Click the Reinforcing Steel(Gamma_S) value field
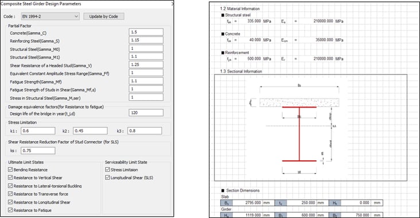420x218 pixels. pyautogui.click(x=146, y=40)
